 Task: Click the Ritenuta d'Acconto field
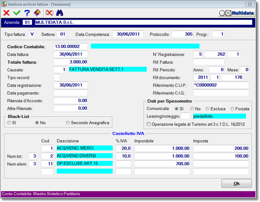pyautogui.click(x=71, y=101)
